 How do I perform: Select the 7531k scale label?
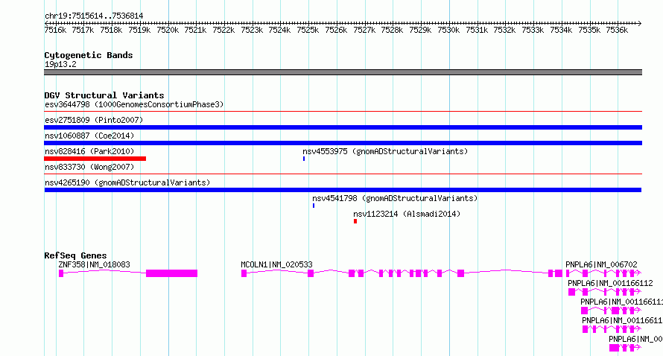coord(477,30)
